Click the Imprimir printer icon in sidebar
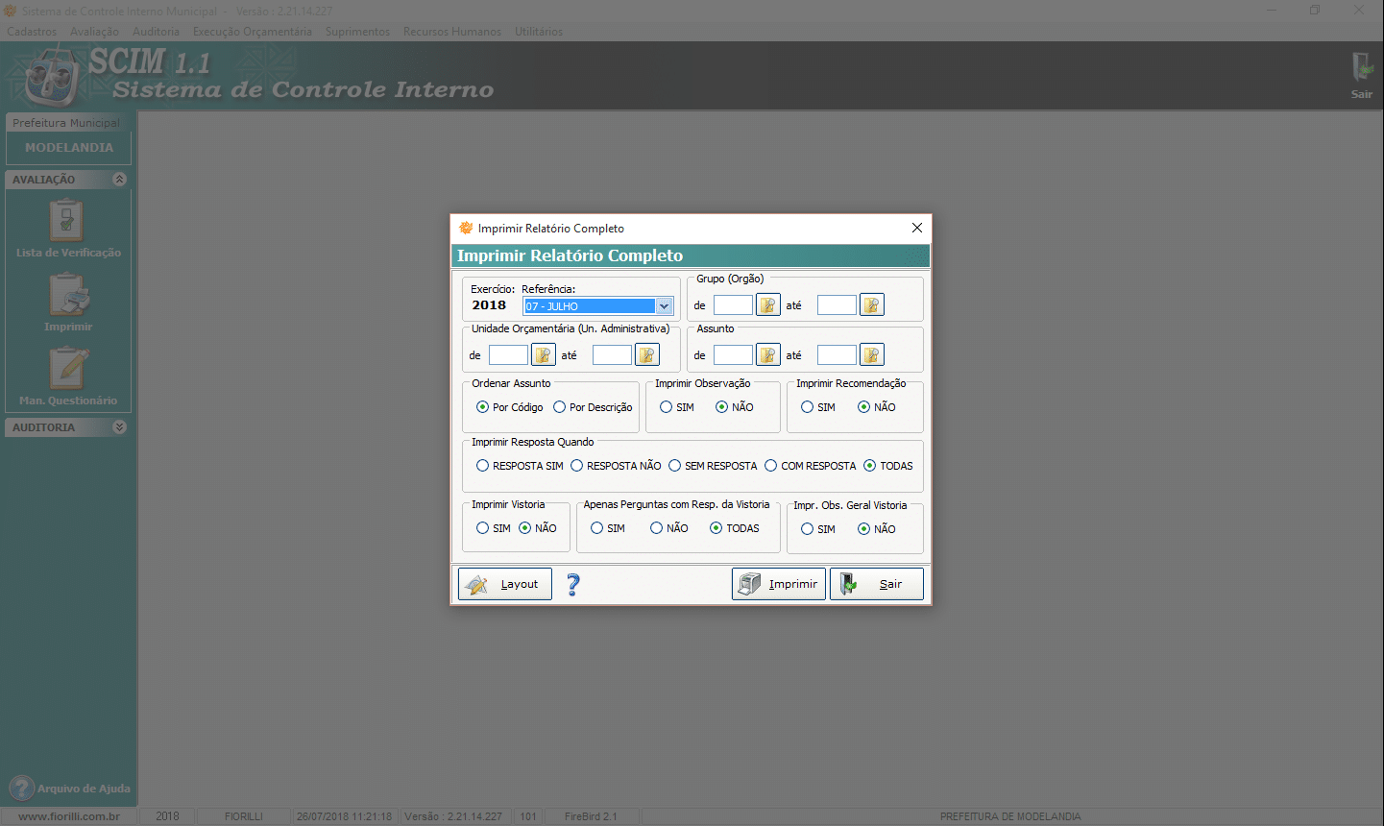Viewport: 1384px width, 826px height. pos(68,296)
